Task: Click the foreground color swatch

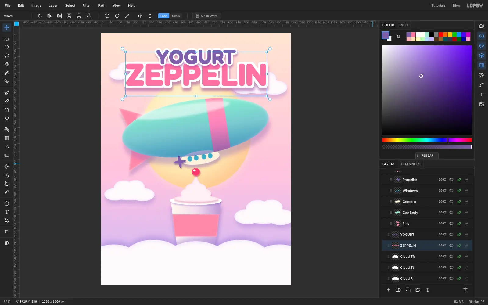Action: [x=386, y=35]
